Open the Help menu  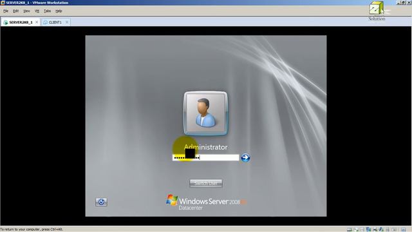point(59,11)
